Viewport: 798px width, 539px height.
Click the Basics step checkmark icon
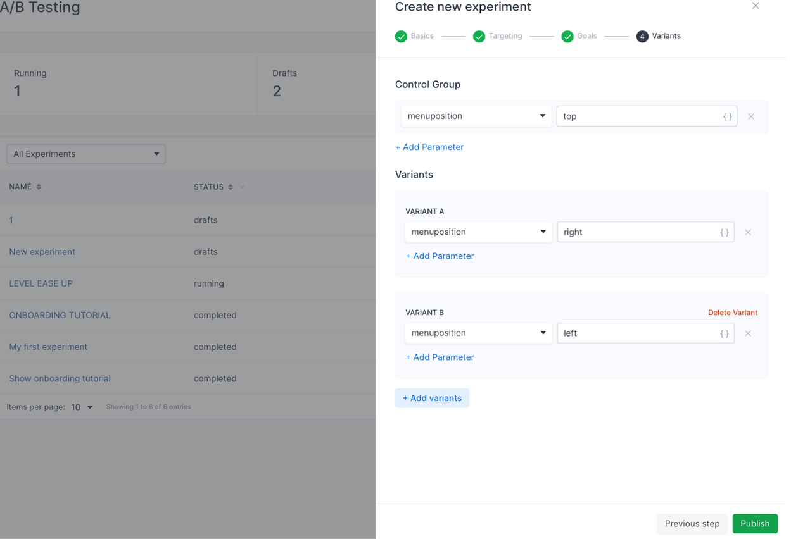pyautogui.click(x=401, y=37)
